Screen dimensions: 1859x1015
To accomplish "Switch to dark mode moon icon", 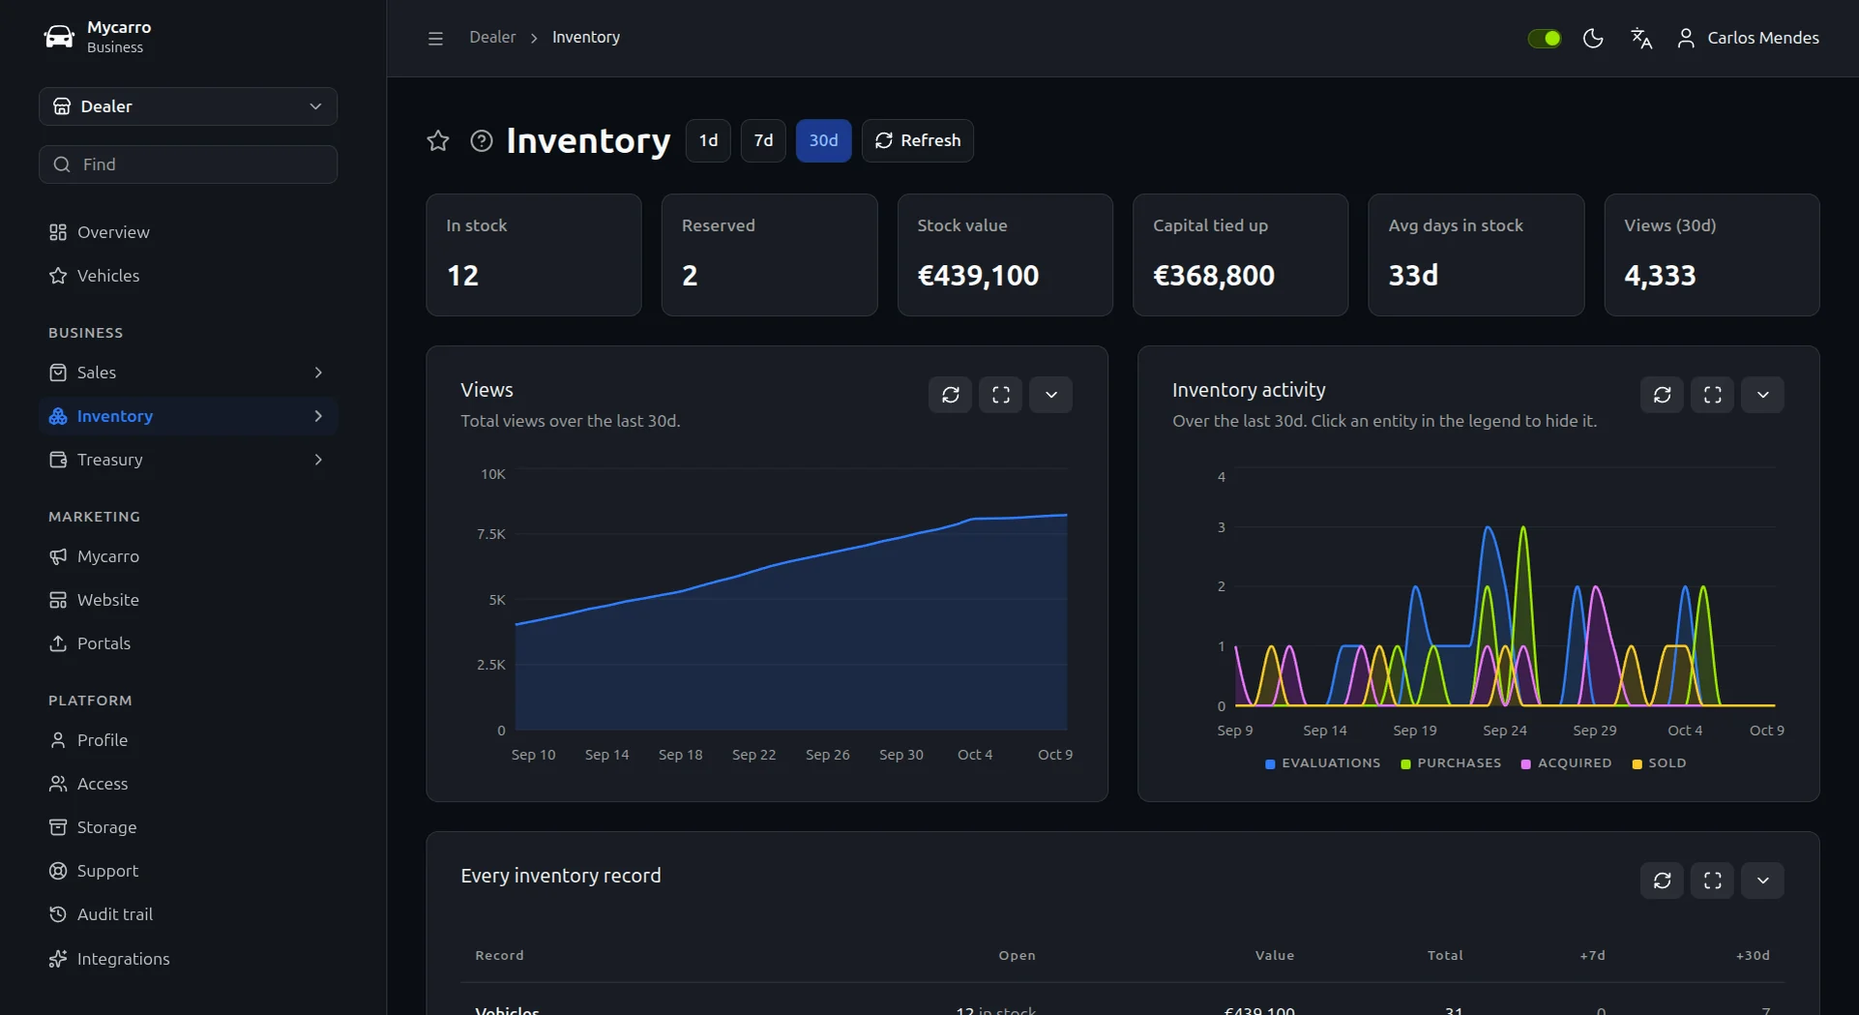I will 1593,38.
